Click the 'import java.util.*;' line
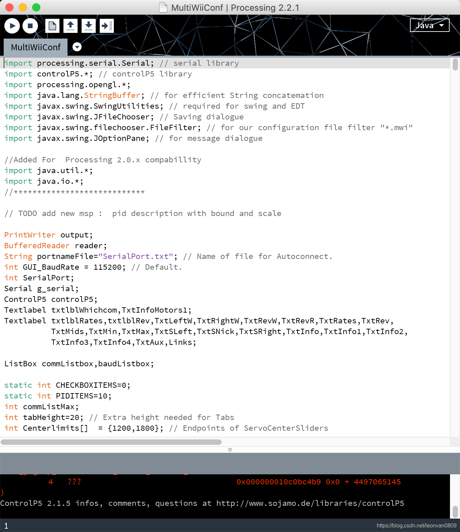Viewport: 460px width, 532px height. pyautogui.click(x=49, y=171)
